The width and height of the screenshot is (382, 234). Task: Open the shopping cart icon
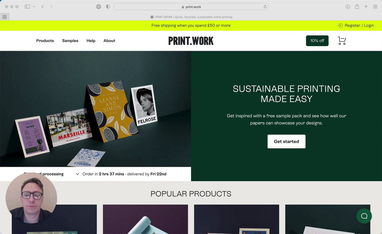342,41
